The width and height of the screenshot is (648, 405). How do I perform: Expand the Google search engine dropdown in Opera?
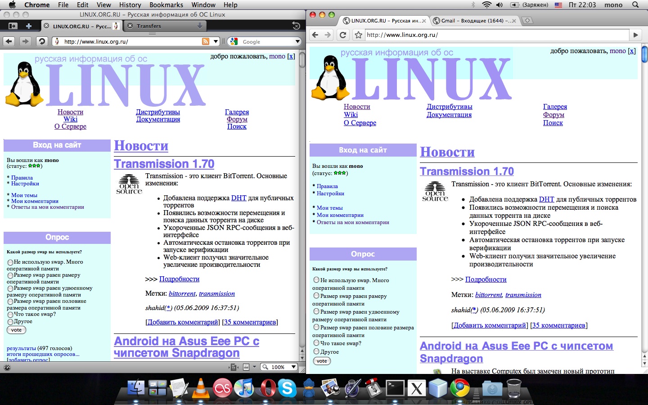[x=297, y=41]
